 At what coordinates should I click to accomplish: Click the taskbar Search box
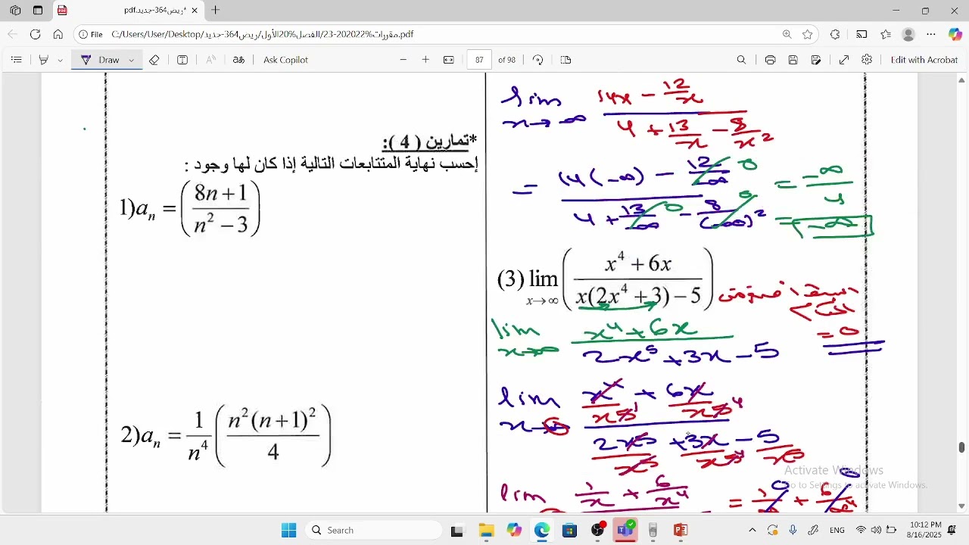374,531
